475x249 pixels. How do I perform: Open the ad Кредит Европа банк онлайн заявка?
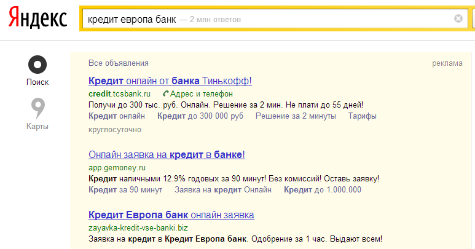point(171,215)
